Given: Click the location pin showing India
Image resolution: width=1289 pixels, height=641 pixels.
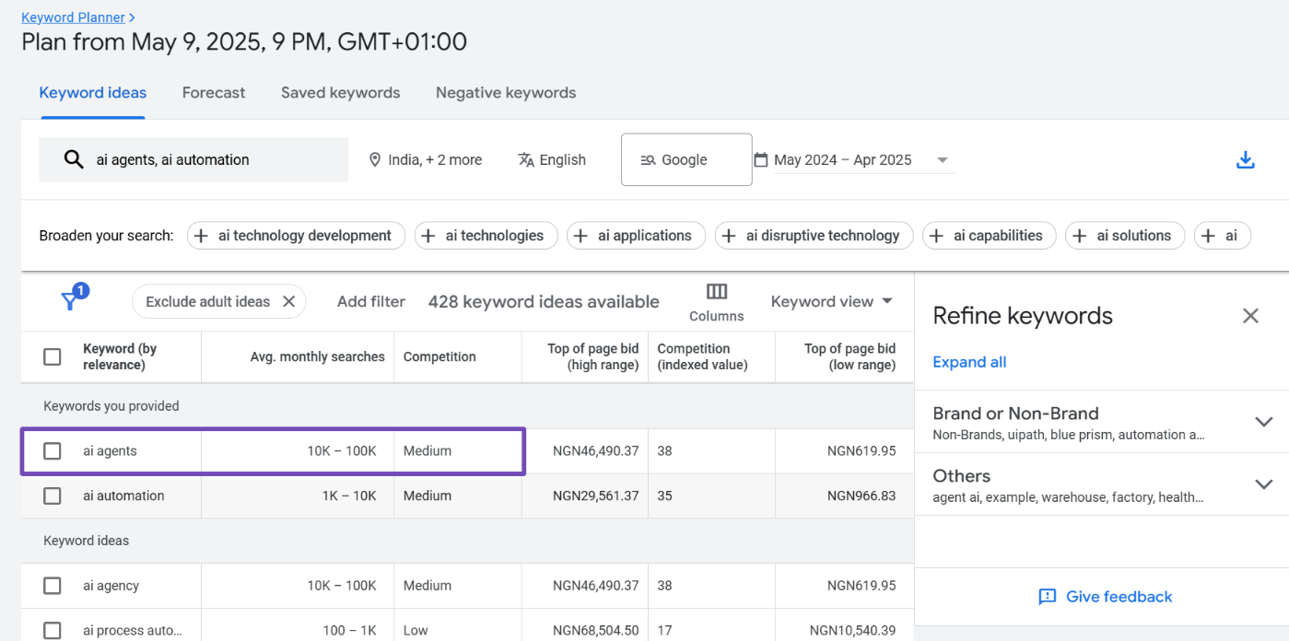Looking at the screenshot, I should tap(375, 160).
